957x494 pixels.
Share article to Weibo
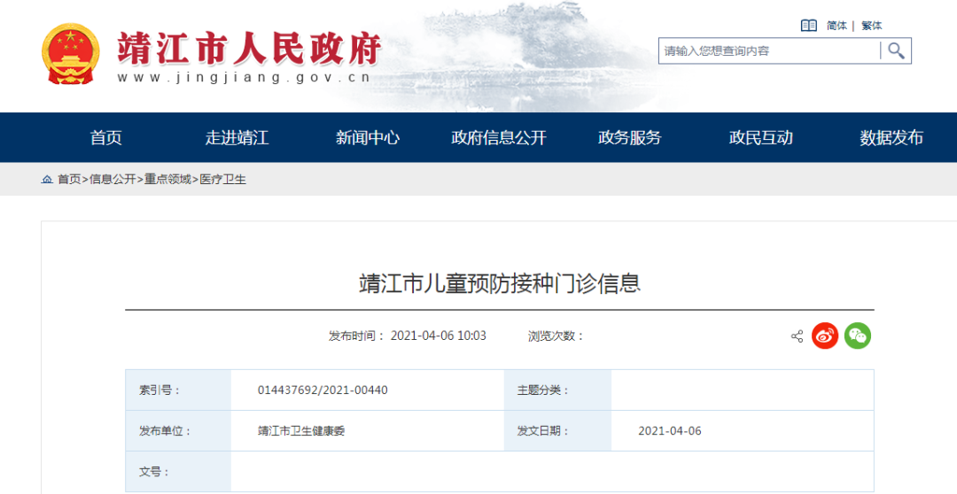[x=825, y=336]
